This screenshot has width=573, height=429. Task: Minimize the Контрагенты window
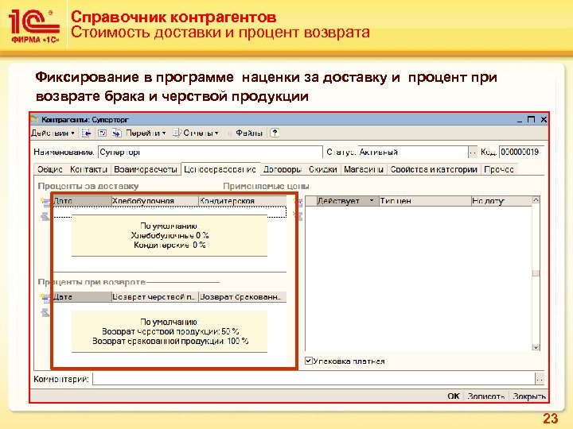(520, 120)
